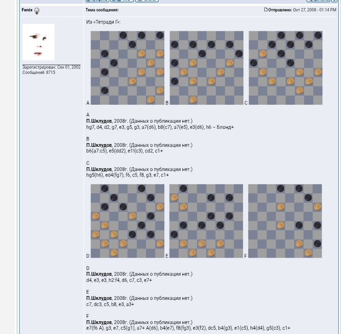Select checkers board diagram B
341x334 pixels.
coord(206,68)
